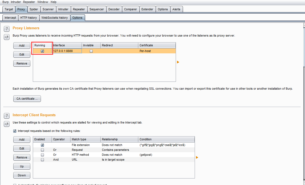Switch to the Intruder tab
The height and width of the screenshot is (185, 305).
(x=63, y=9)
